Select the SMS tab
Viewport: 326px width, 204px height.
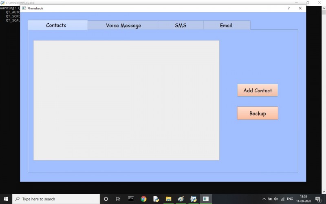tap(181, 25)
